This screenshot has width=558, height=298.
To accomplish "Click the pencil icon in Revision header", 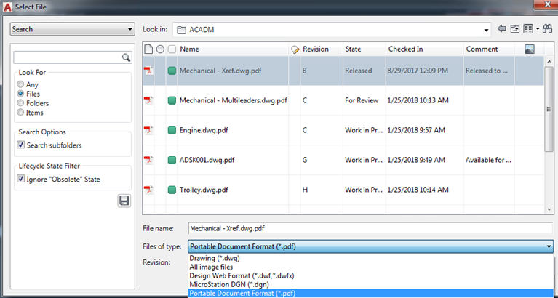I will click(295, 49).
